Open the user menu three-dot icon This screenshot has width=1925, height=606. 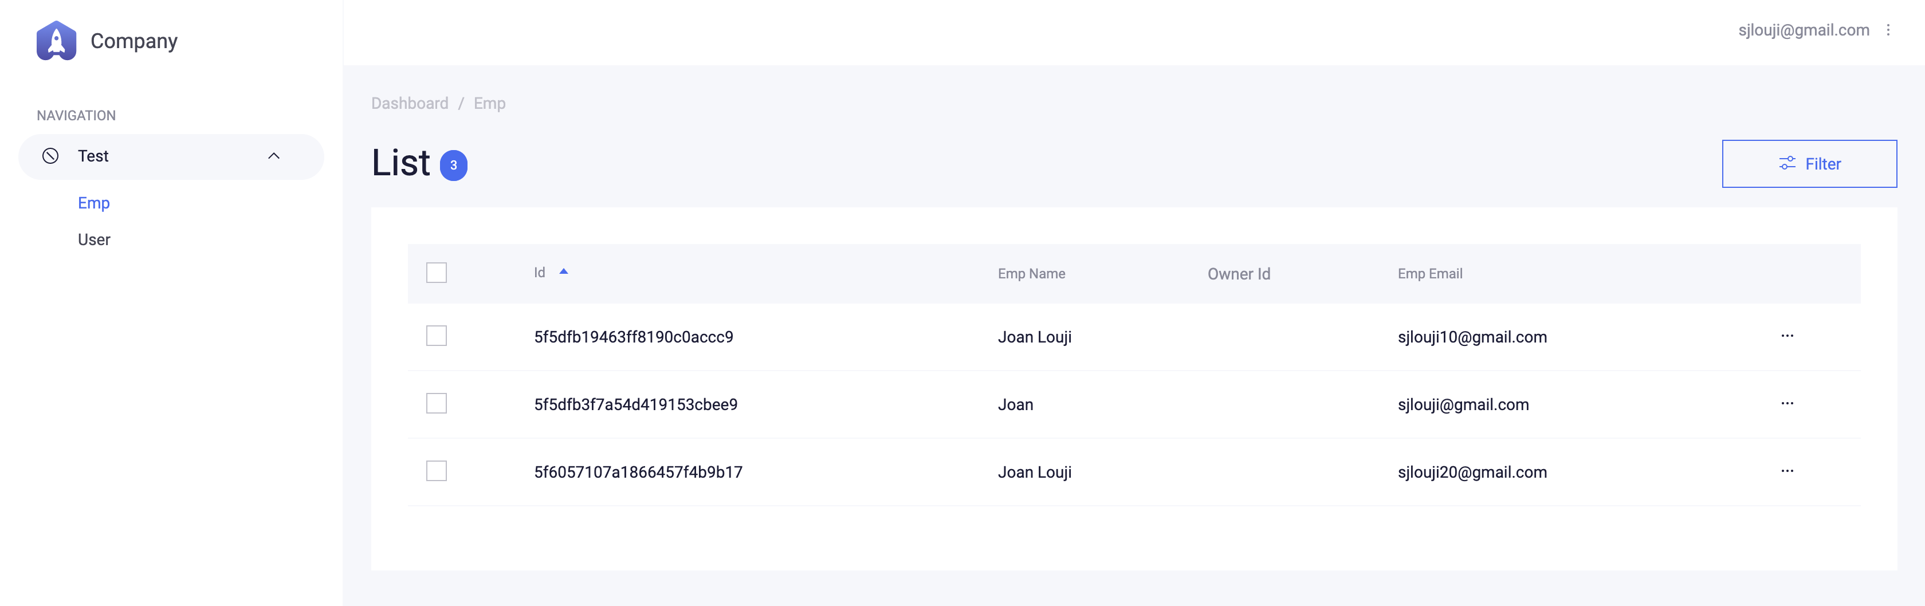coord(1888,30)
